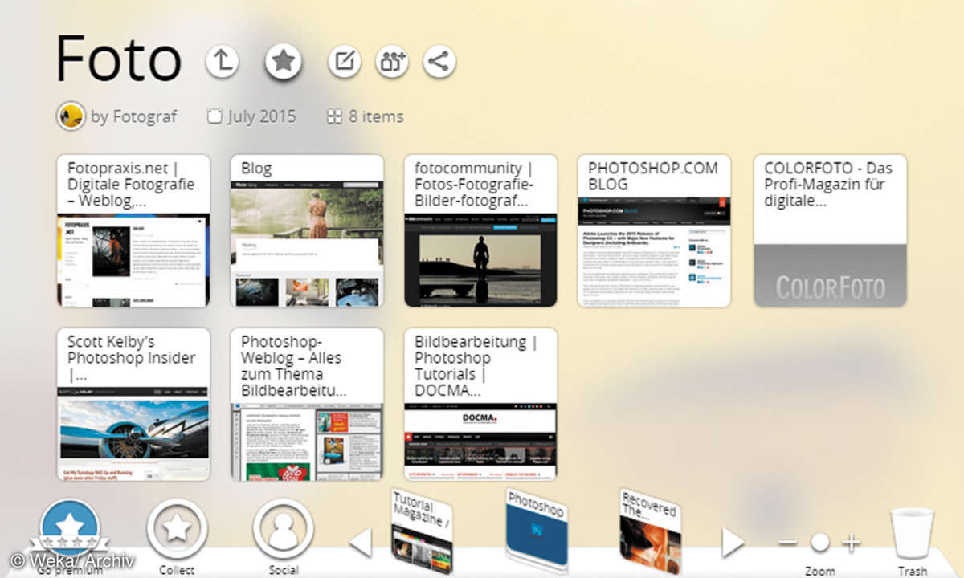Open the COLORFOTO Profi-Magazin card
This screenshot has height=578, width=964.
point(830,230)
